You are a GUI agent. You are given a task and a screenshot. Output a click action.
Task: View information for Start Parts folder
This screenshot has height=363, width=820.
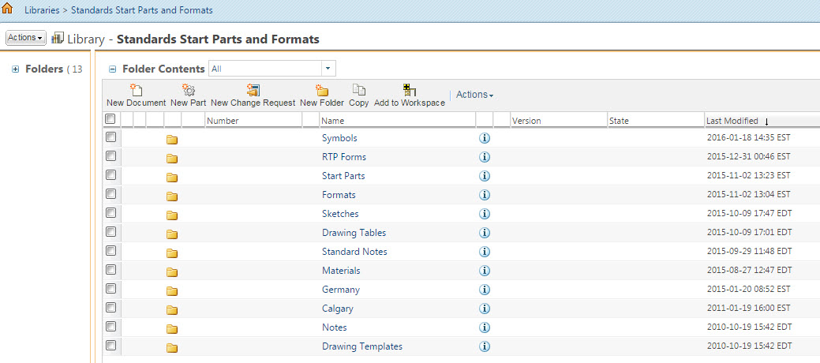[485, 176]
